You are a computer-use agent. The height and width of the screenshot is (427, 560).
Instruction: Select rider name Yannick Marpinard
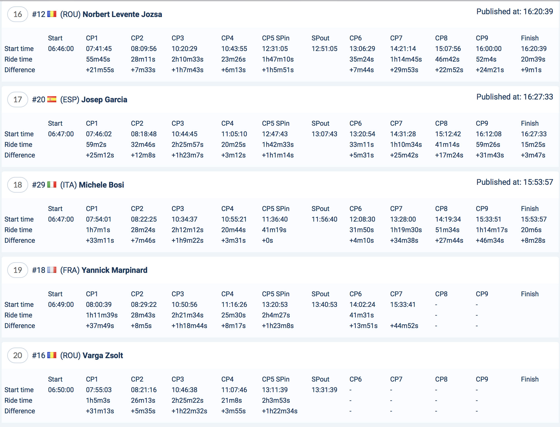pos(114,270)
